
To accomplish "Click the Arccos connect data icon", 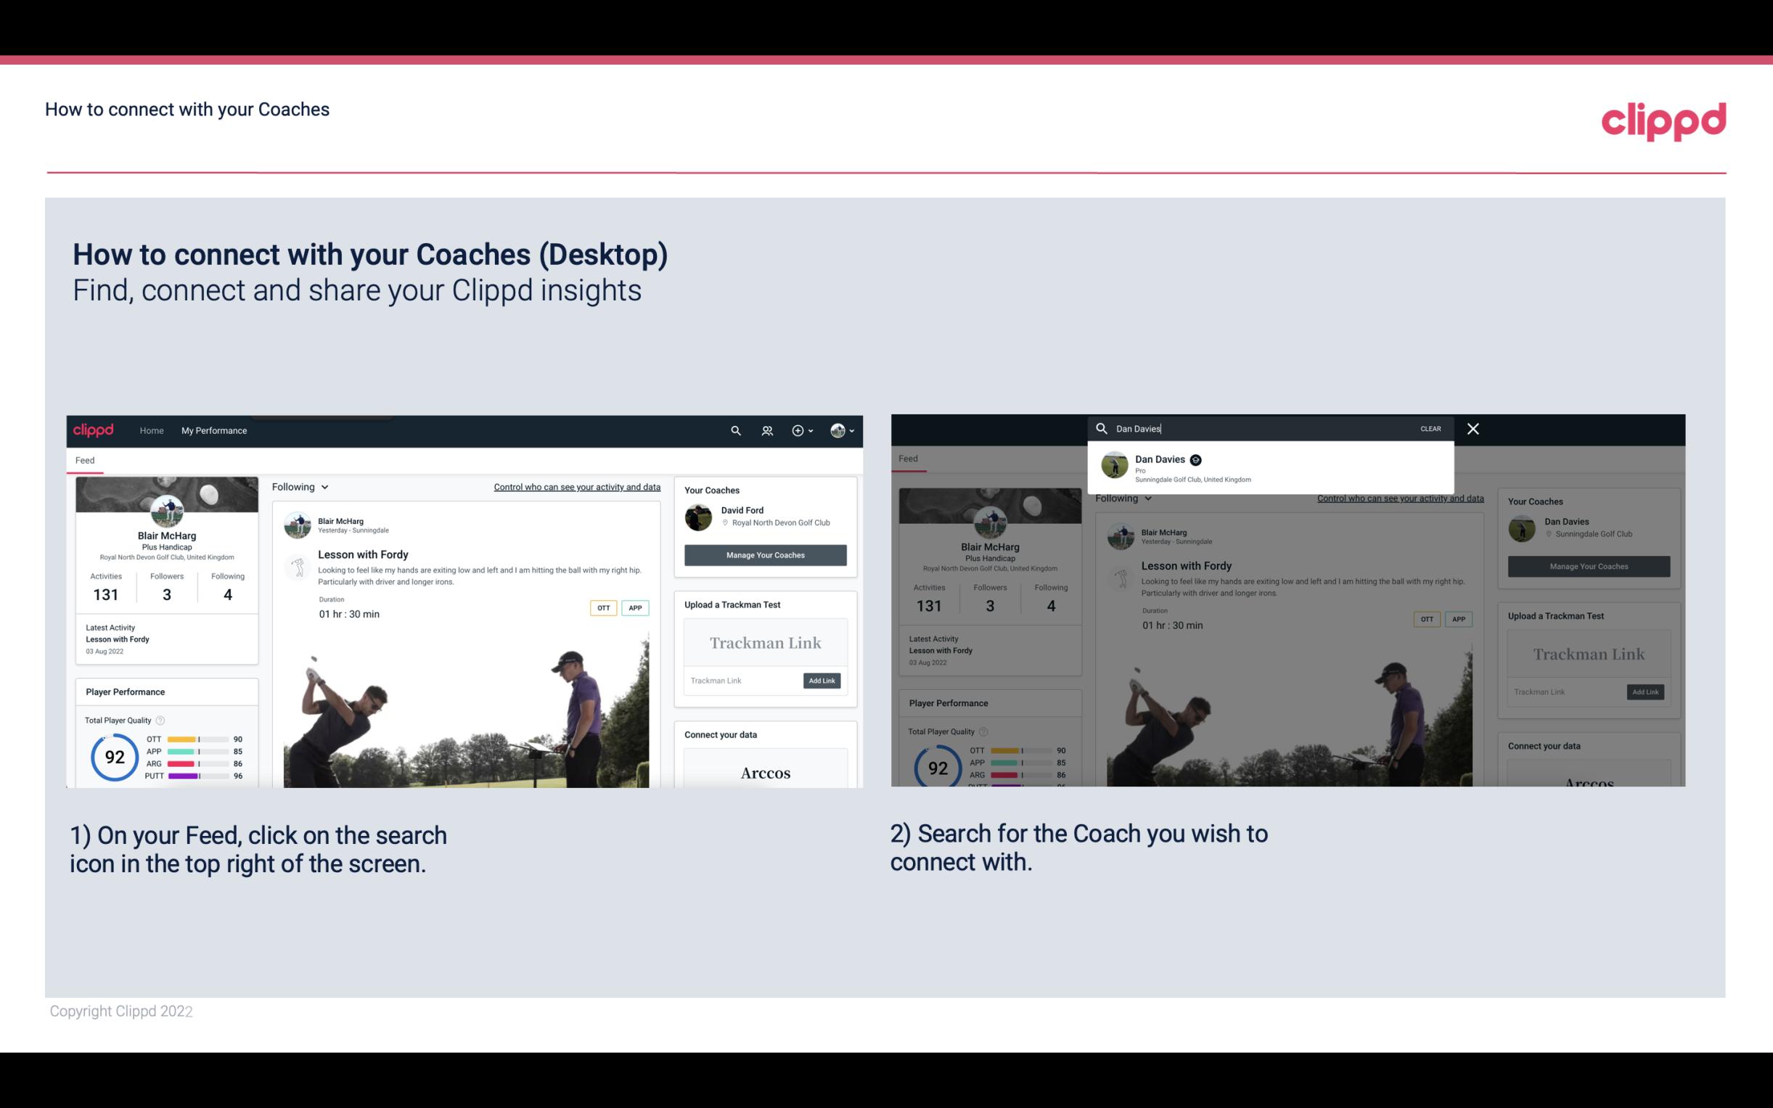I will pyautogui.click(x=765, y=772).
